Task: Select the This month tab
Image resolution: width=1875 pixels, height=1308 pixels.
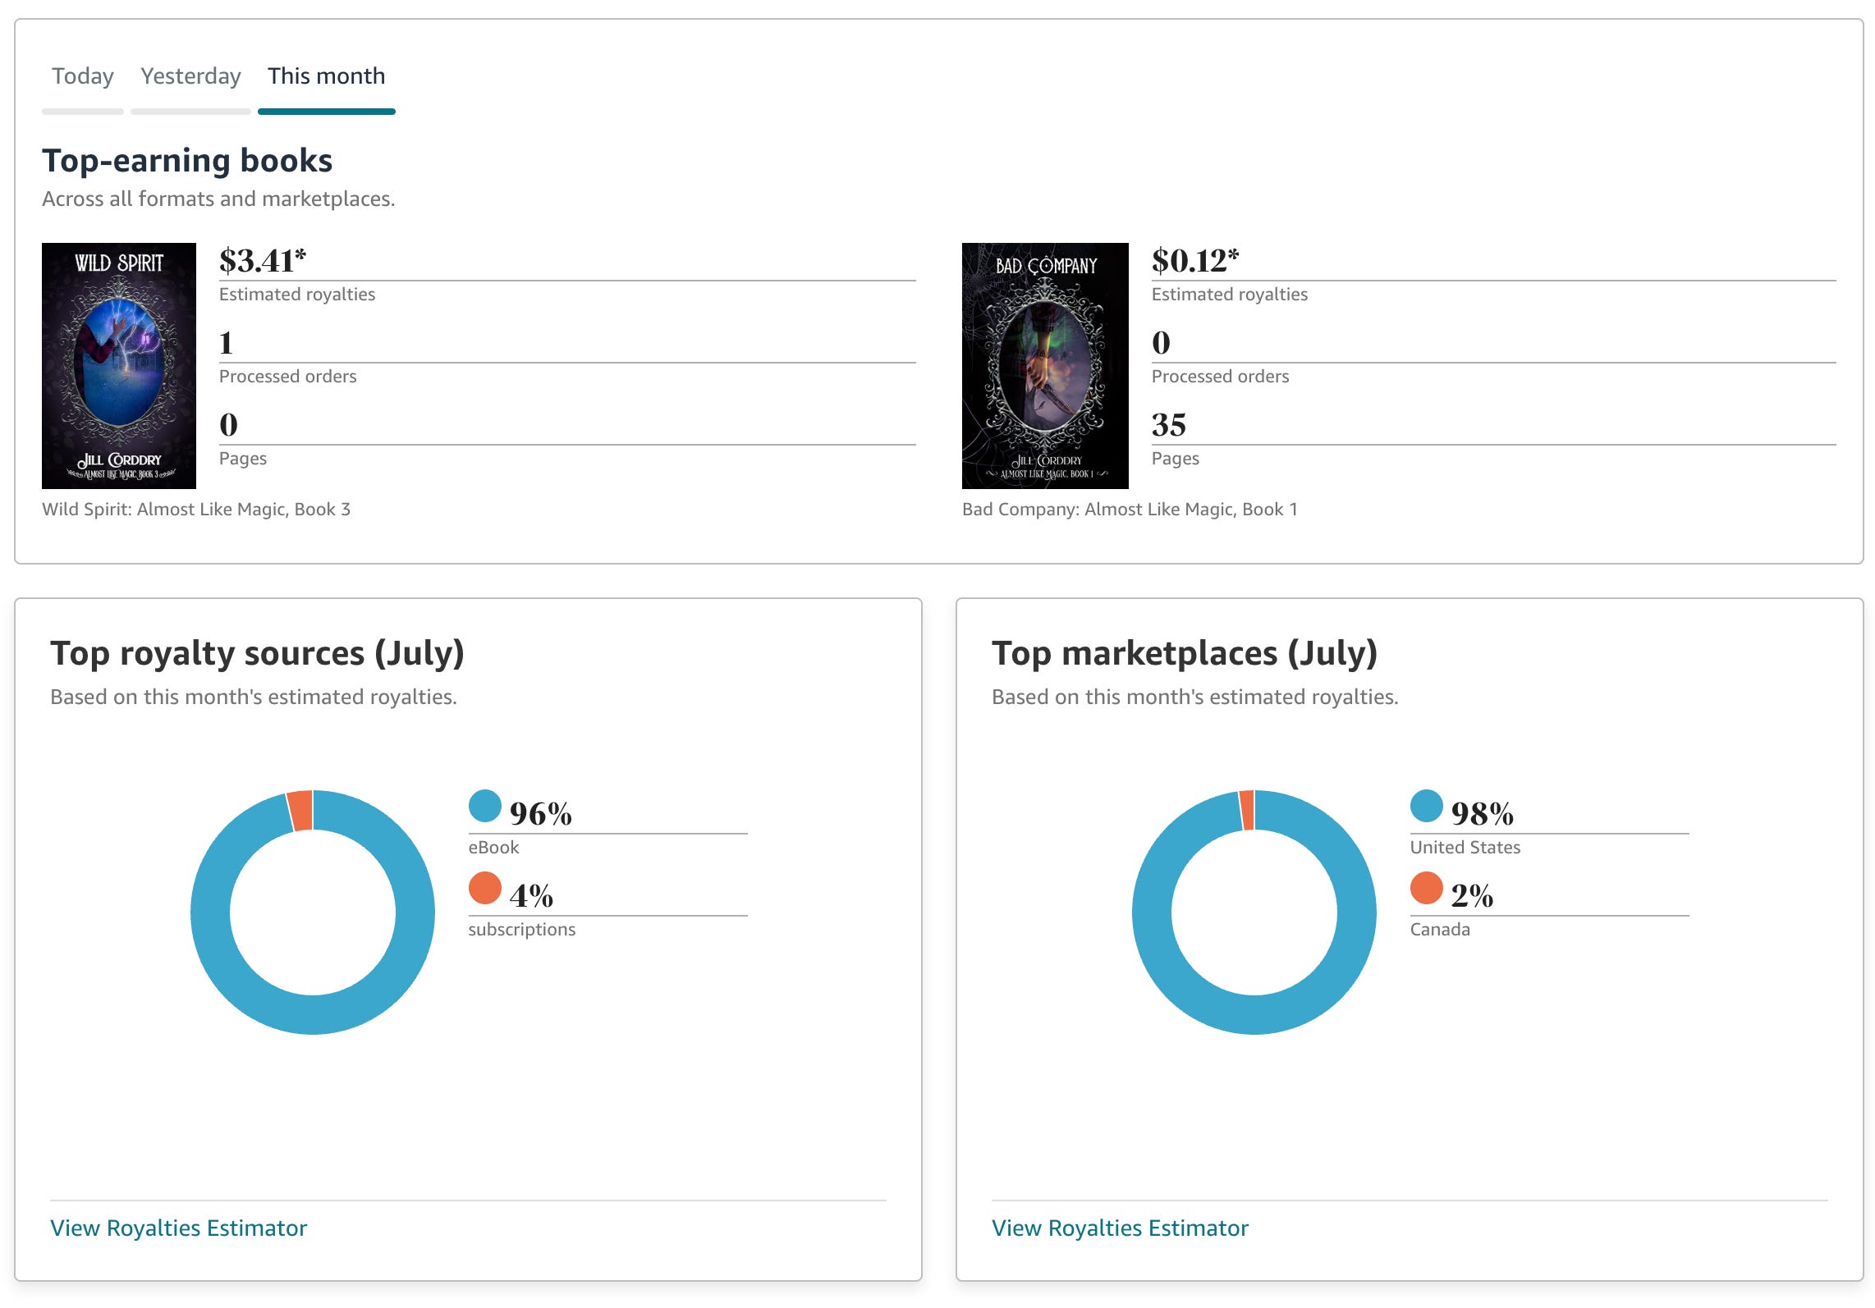Action: 326,76
